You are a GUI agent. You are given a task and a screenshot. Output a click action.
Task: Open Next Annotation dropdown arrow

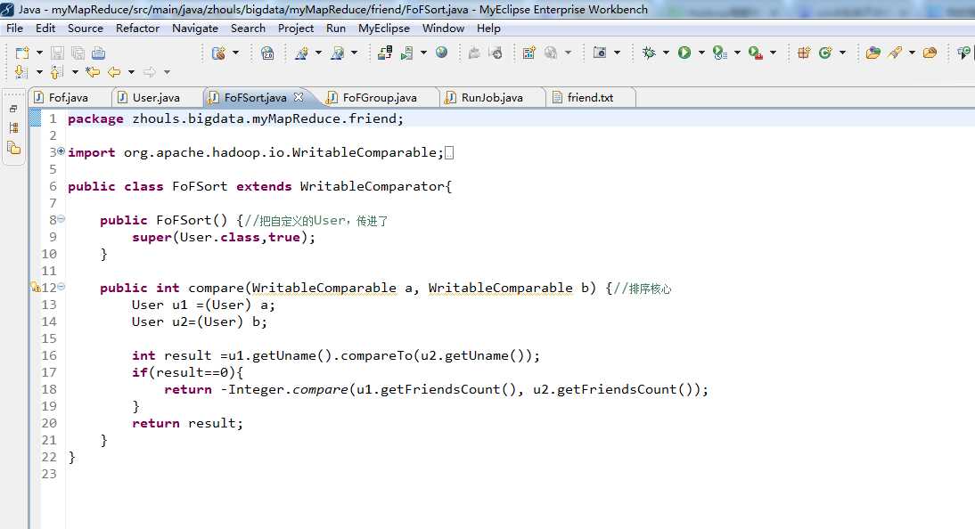pos(39,72)
